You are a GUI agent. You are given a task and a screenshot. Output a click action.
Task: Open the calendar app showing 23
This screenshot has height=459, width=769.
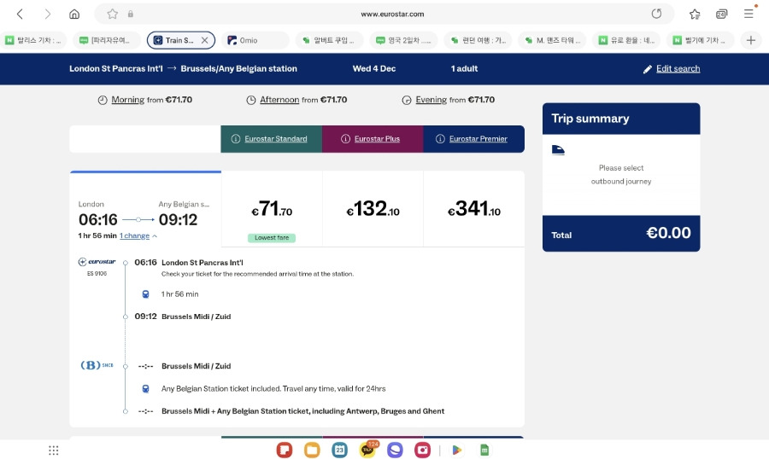click(339, 450)
